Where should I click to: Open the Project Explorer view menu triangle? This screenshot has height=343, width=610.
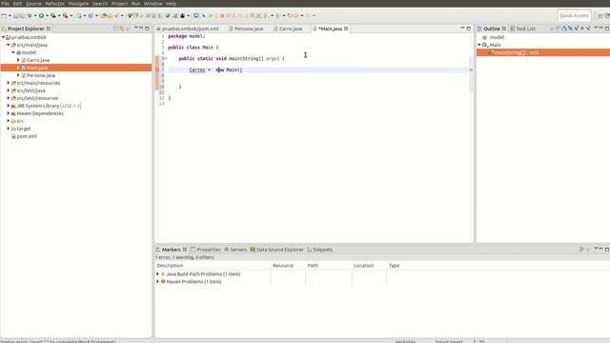point(135,28)
